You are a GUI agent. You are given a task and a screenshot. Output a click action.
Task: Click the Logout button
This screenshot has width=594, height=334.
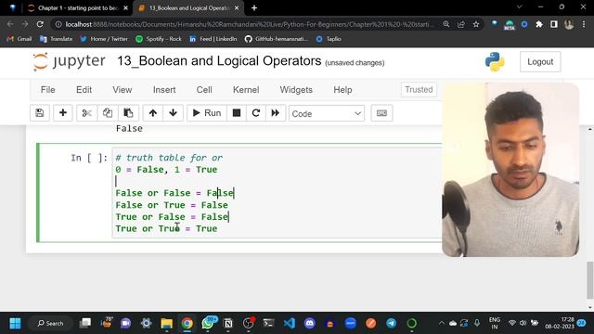pyautogui.click(x=540, y=62)
